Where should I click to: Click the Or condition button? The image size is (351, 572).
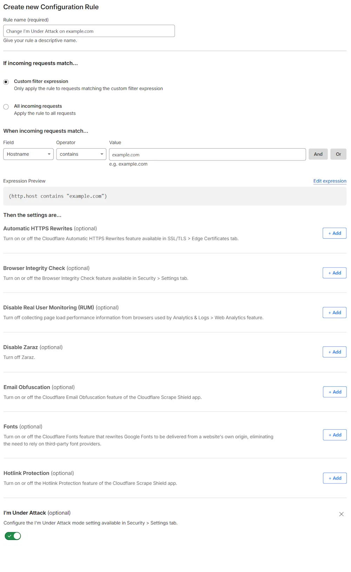(338, 154)
